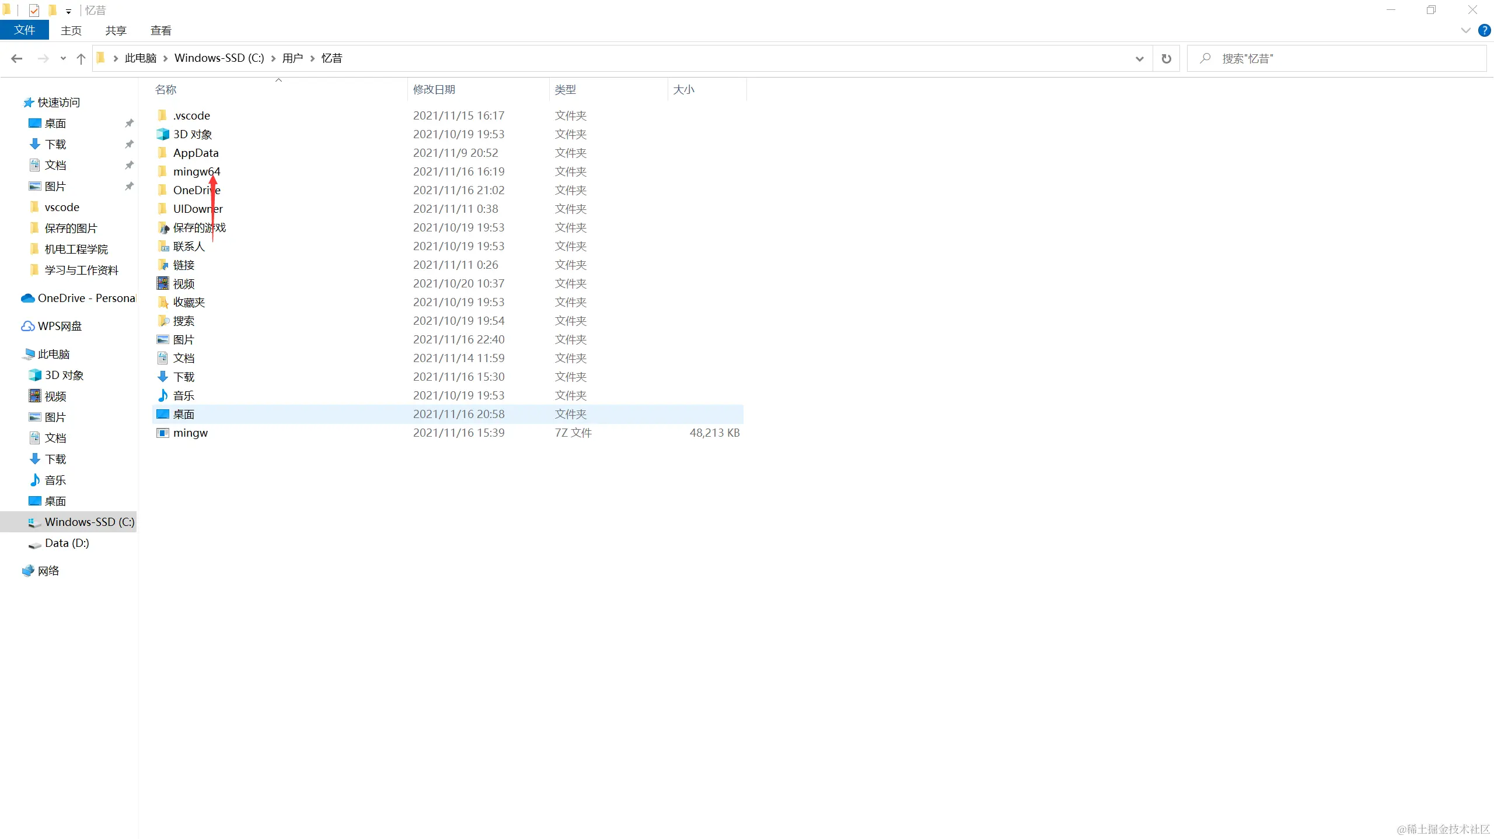The width and height of the screenshot is (1494, 839).
Task: Click the Back navigation arrow
Action: [x=17, y=58]
